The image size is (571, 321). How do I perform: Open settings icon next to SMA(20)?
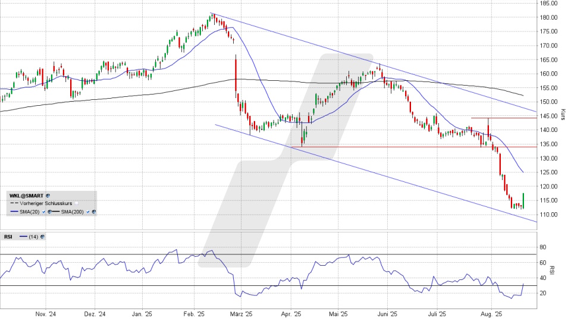pyautogui.click(x=49, y=212)
